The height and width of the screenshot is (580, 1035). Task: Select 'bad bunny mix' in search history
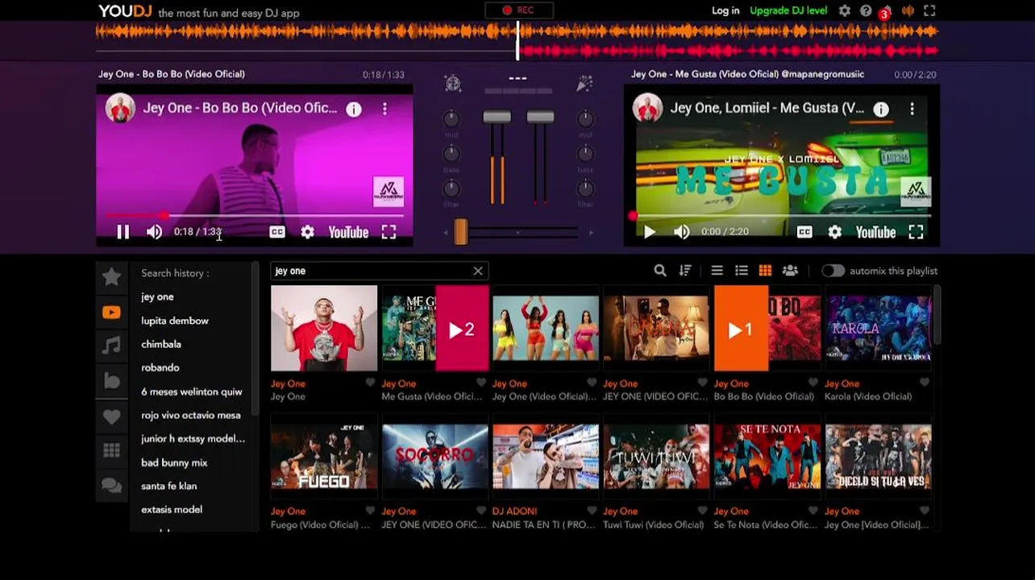tap(174, 462)
